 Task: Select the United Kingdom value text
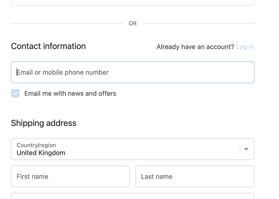click(41, 153)
